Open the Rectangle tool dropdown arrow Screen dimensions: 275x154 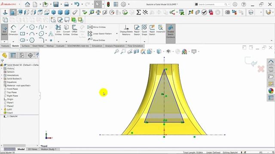click(x=27, y=33)
